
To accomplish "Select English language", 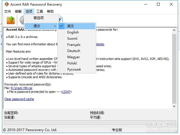I will (77, 32).
